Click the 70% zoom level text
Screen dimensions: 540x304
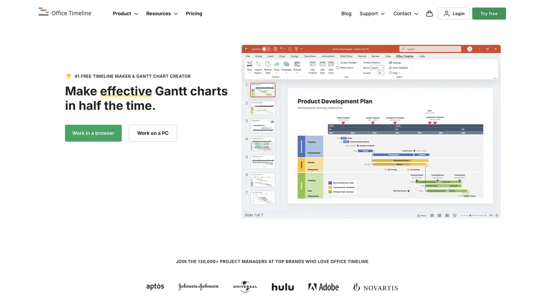(491, 215)
